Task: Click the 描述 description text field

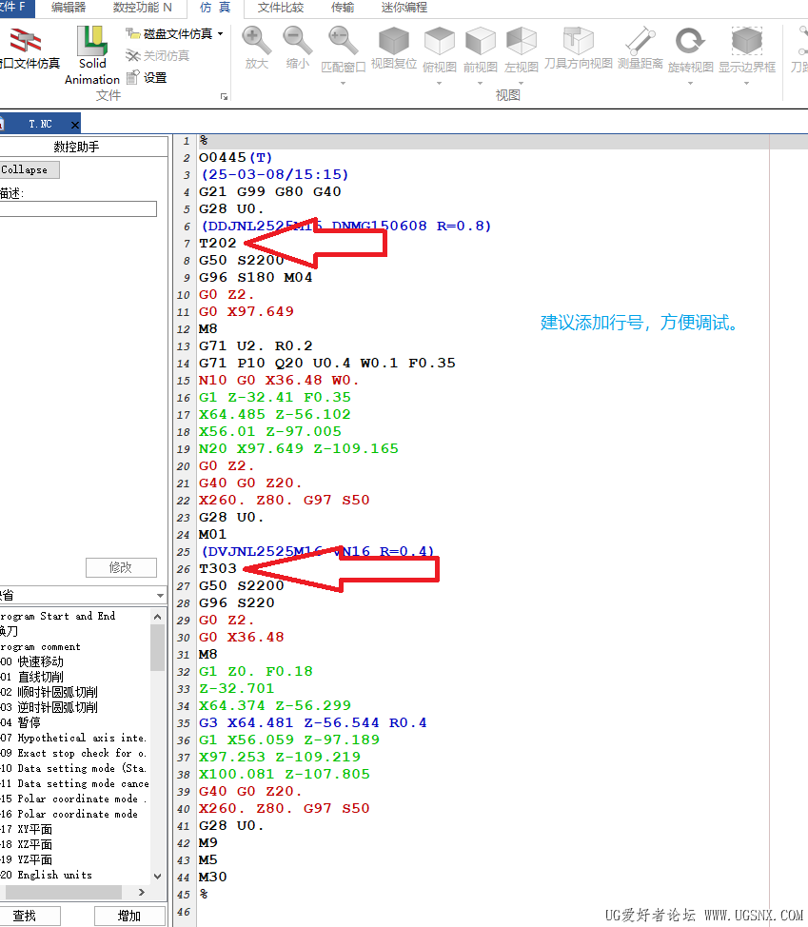Action: (78, 209)
